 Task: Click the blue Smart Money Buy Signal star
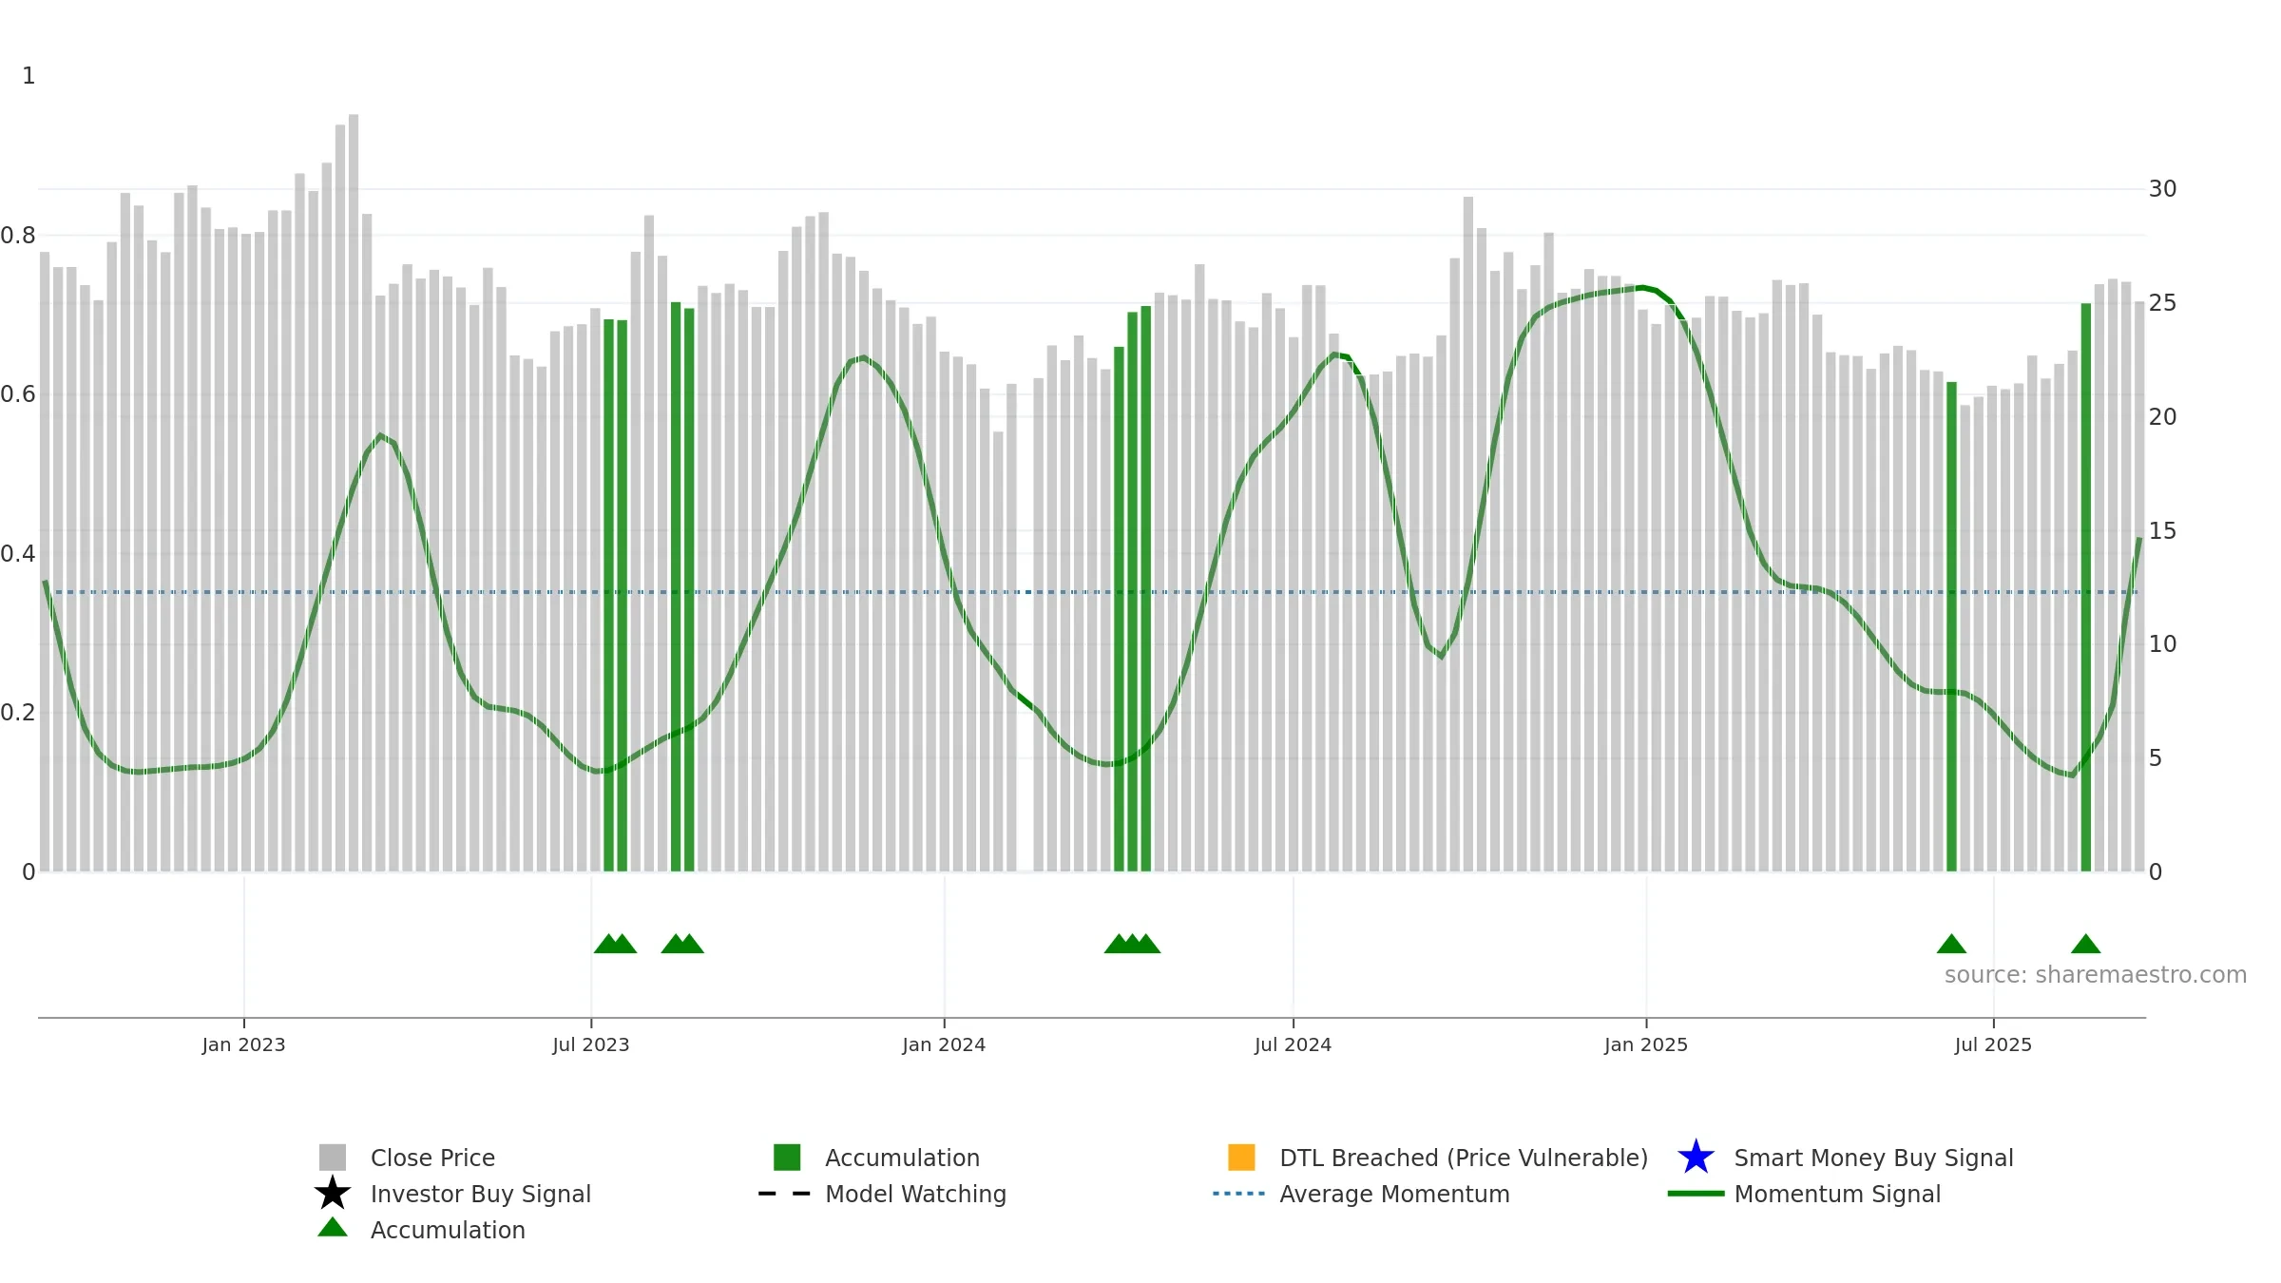(1696, 1158)
